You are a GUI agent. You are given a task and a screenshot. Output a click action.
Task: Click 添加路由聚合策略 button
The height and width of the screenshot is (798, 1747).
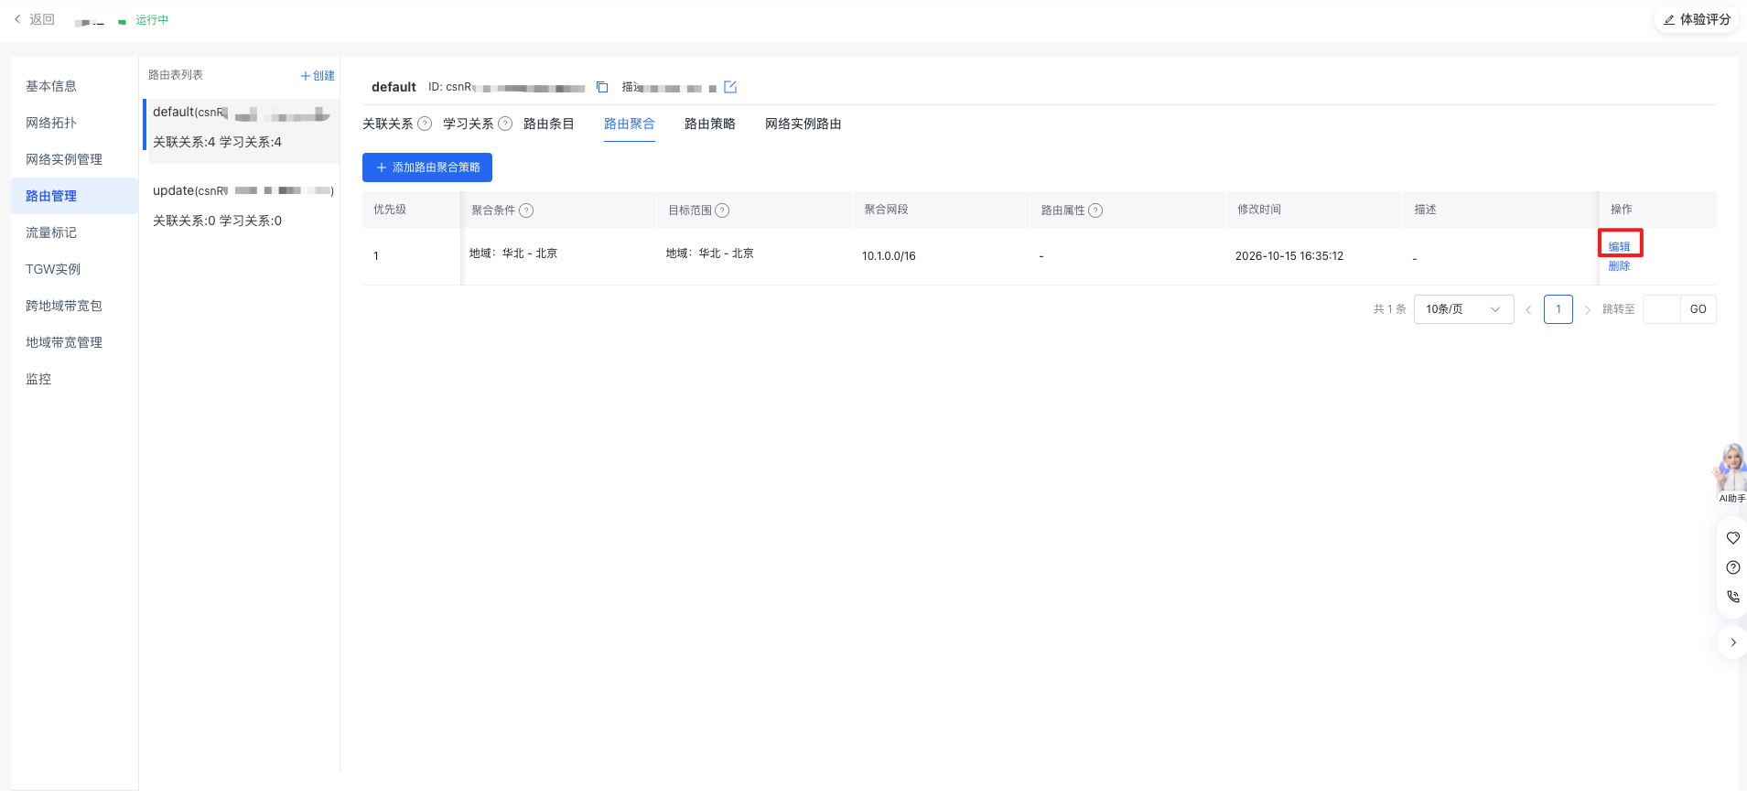[x=427, y=167]
